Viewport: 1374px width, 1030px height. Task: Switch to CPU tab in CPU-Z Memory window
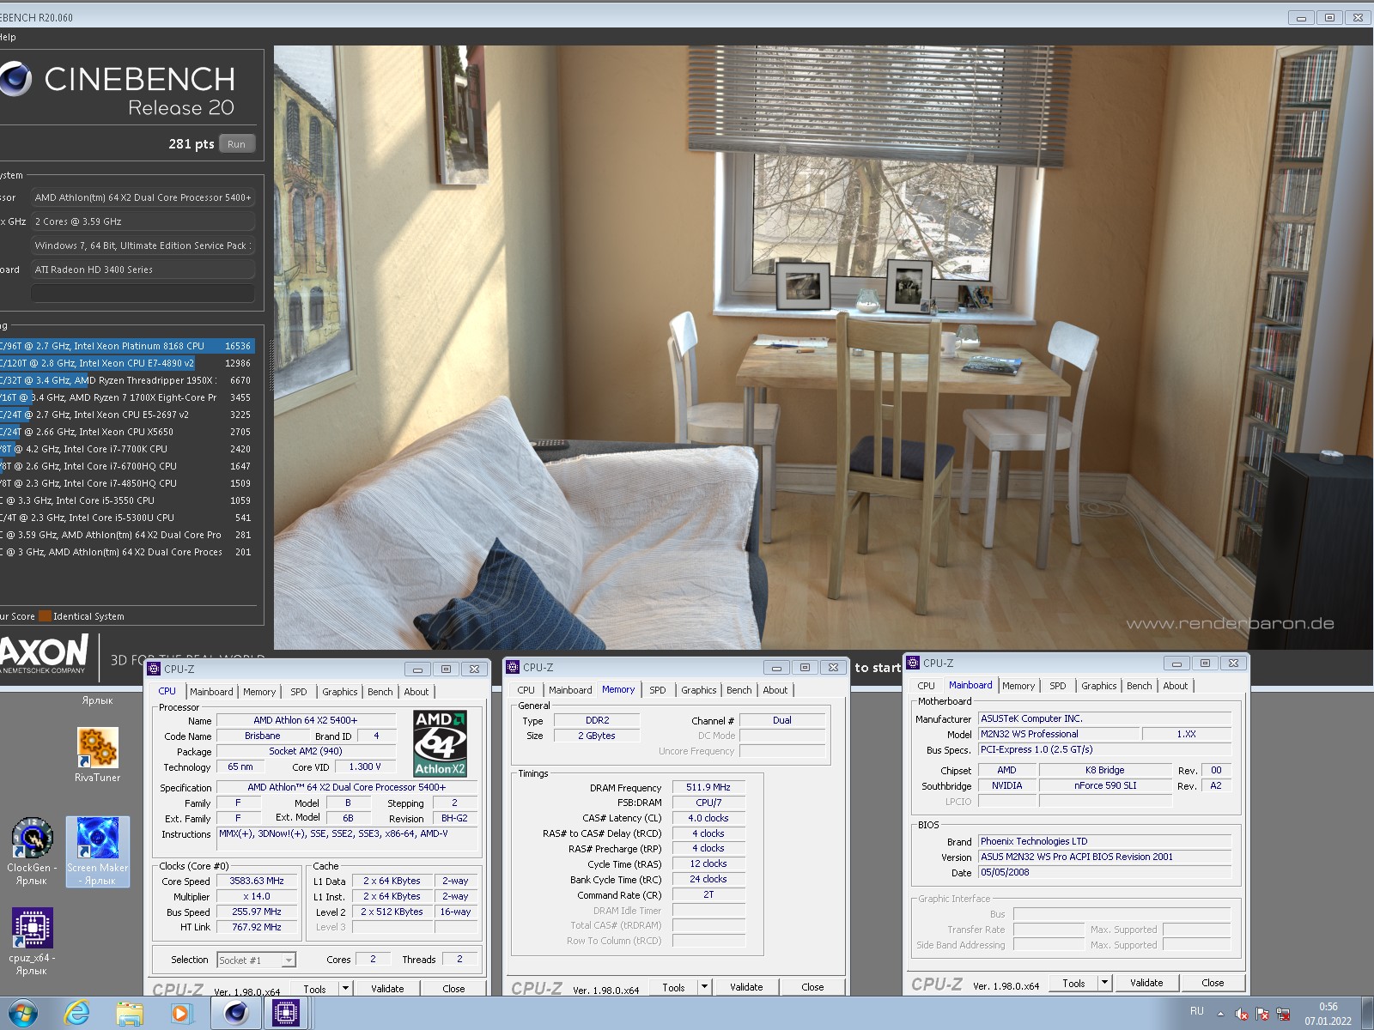click(526, 690)
